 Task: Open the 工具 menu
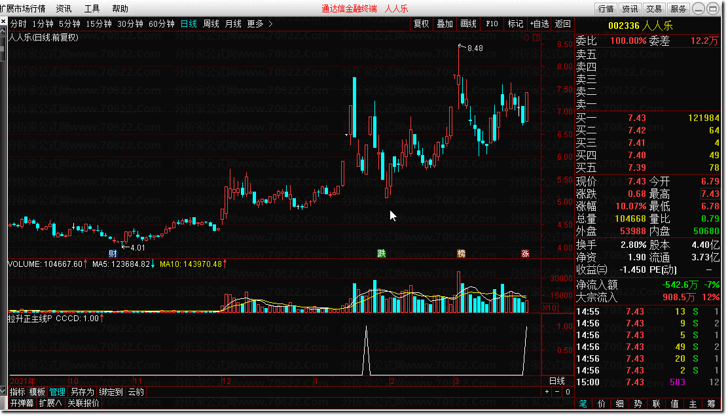tap(92, 9)
